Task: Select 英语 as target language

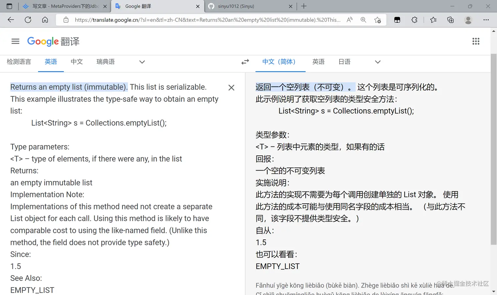Action: coord(319,62)
